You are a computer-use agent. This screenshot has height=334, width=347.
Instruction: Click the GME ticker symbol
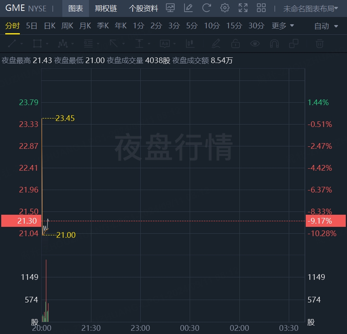[15, 8]
